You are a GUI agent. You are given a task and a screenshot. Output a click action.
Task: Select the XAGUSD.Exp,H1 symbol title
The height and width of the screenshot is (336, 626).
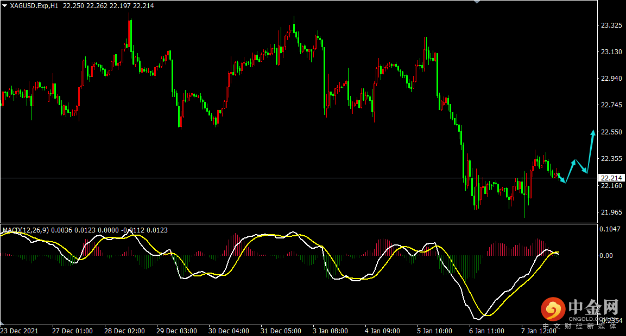[34, 5]
